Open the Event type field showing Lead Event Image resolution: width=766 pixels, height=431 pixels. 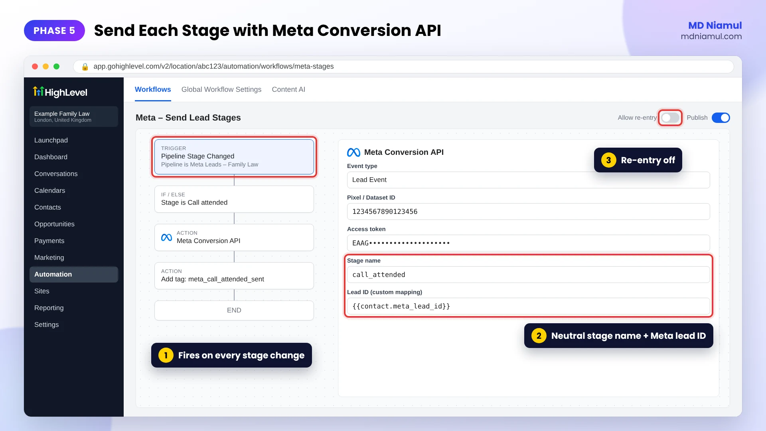click(528, 180)
